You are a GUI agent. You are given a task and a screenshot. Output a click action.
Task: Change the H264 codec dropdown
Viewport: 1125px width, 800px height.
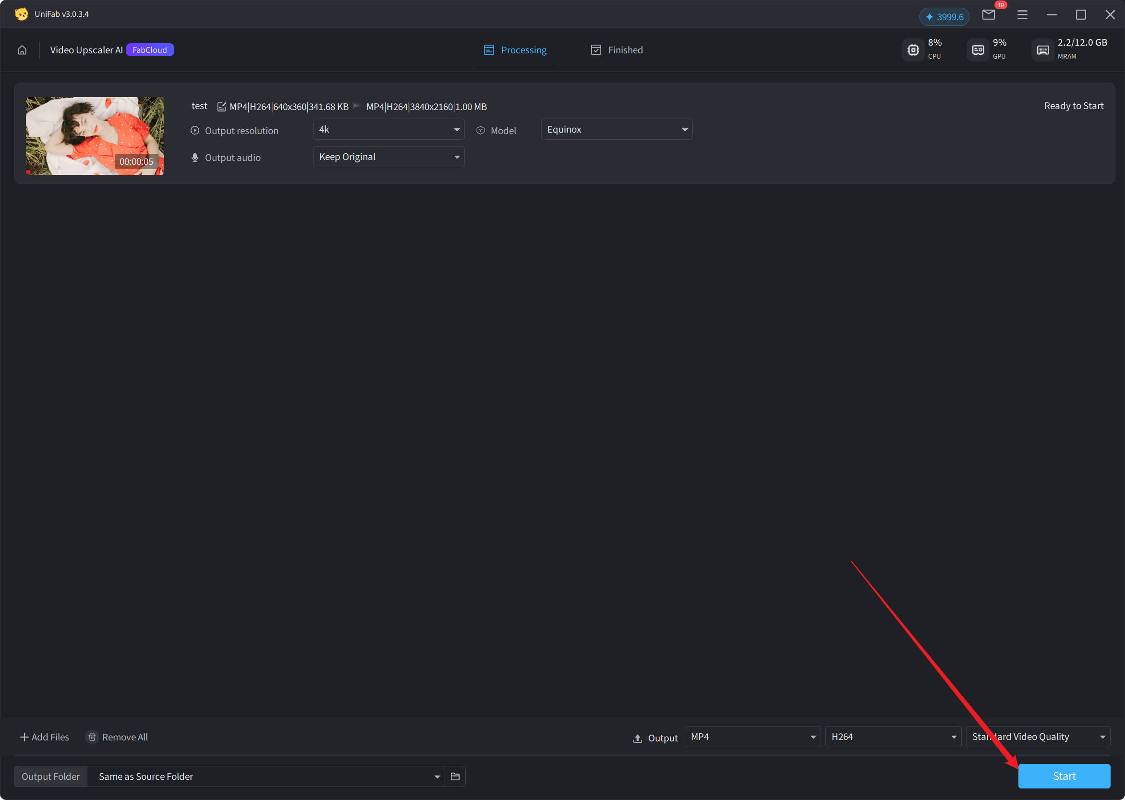coord(893,737)
